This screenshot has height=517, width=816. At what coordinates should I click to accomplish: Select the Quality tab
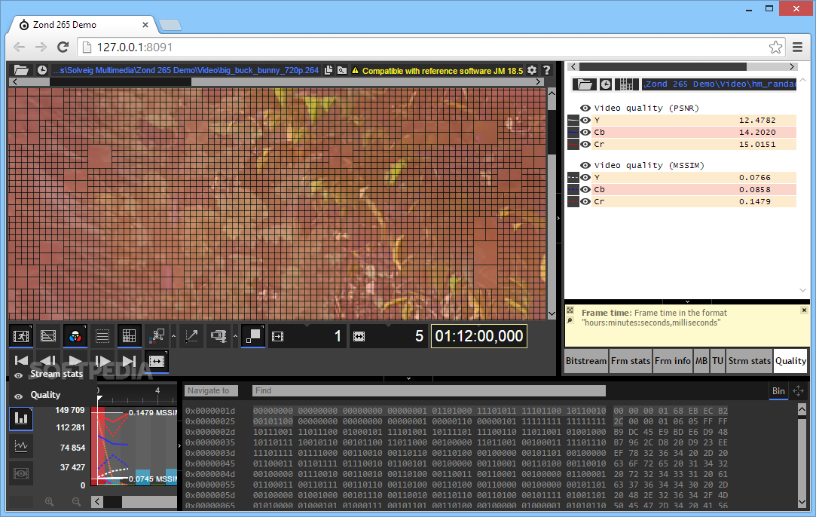(x=790, y=361)
